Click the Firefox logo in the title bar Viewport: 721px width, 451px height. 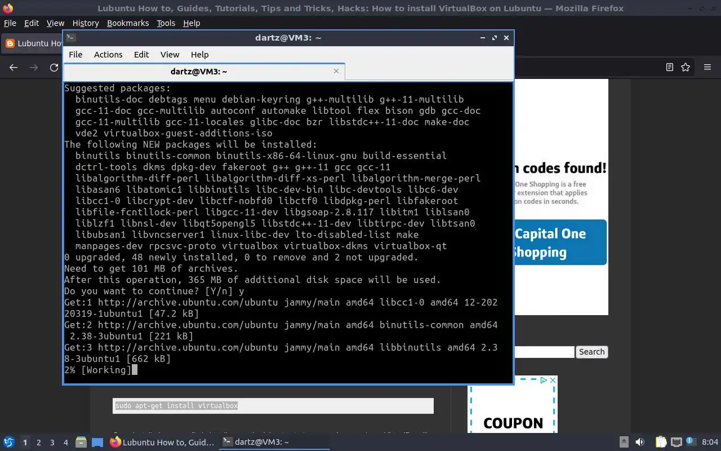8,8
